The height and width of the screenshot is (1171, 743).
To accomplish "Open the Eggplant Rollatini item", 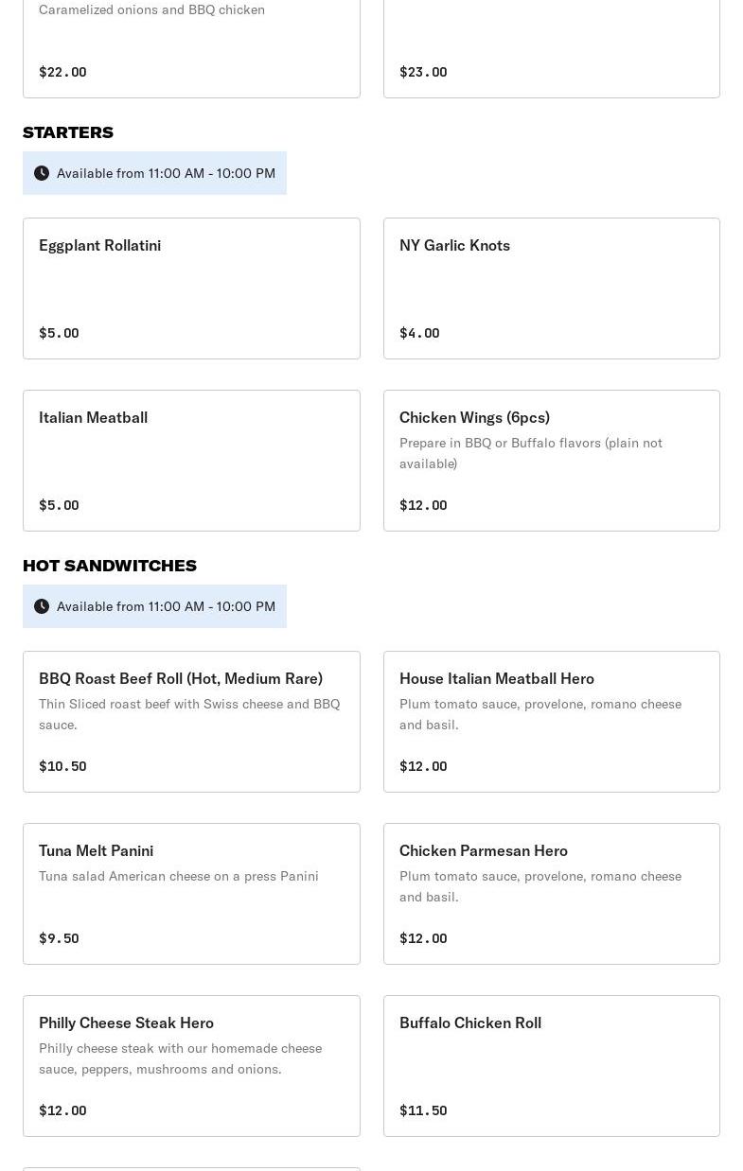I will pyautogui.click(x=191, y=288).
